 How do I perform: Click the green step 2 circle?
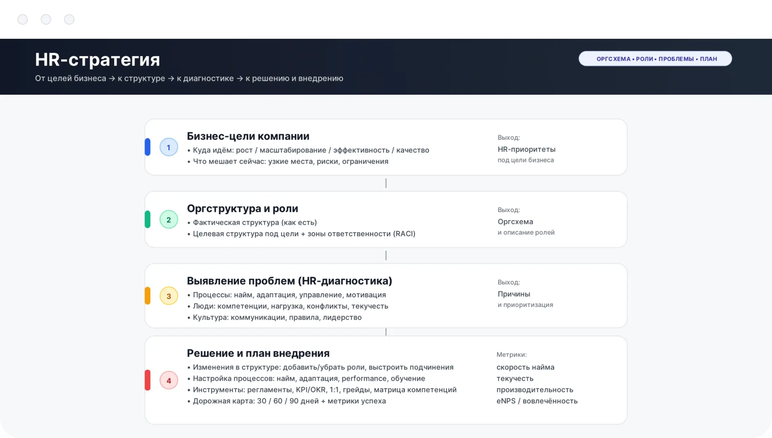[169, 220]
